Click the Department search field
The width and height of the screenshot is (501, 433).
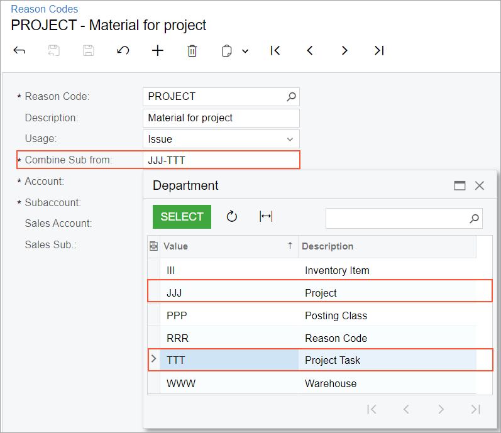(397, 218)
